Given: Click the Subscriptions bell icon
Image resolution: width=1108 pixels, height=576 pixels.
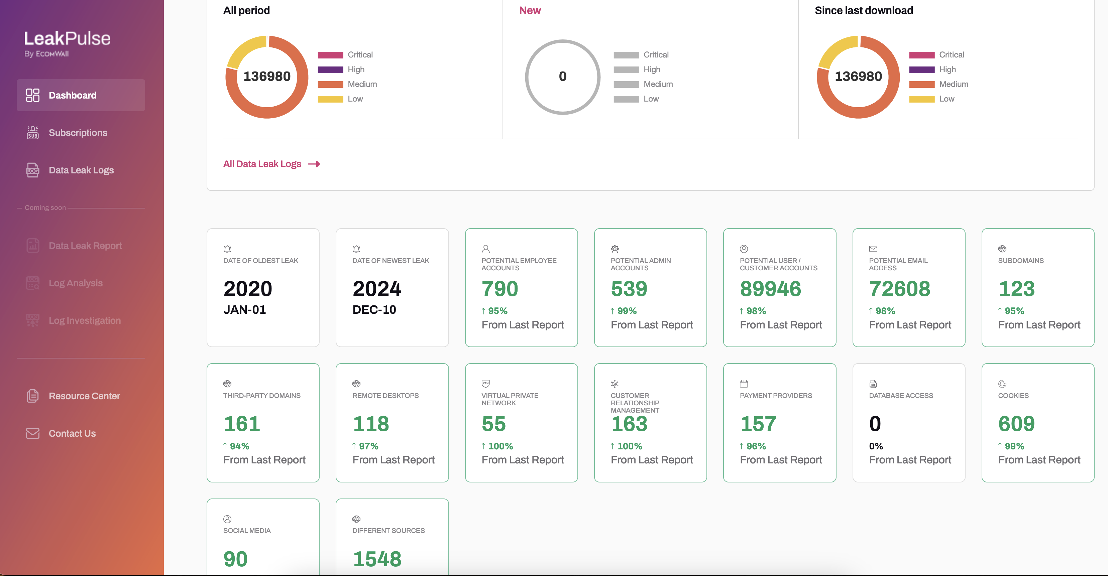Looking at the screenshot, I should pos(33,132).
